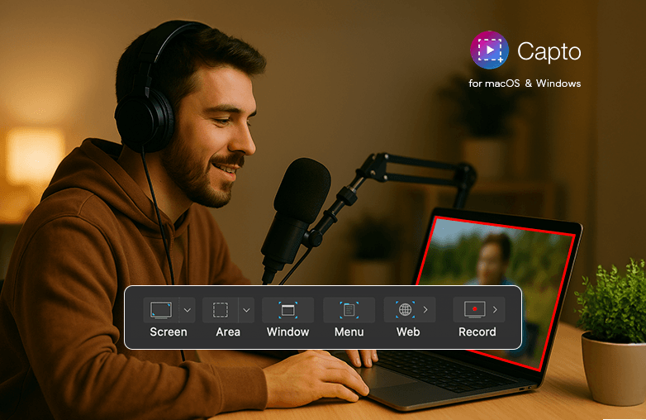The width and height of the screenshot is (646, 420).
Task: Click the Record label text
Action: (x=477, y=332)
